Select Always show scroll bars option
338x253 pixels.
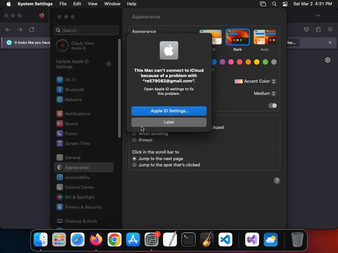point(134,140)
